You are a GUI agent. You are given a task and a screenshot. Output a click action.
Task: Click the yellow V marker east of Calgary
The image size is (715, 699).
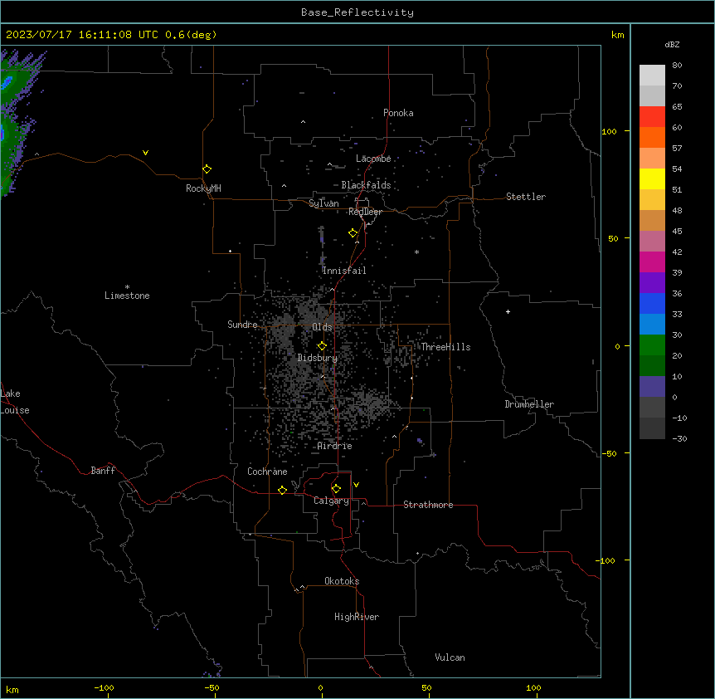(356, 485)
